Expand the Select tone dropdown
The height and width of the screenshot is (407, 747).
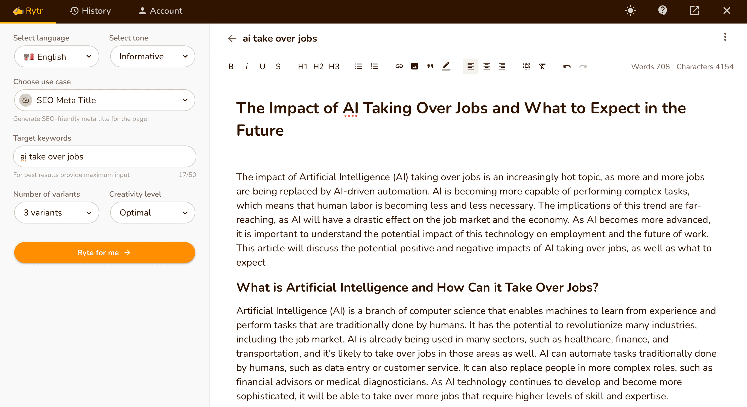pos(153,57)
